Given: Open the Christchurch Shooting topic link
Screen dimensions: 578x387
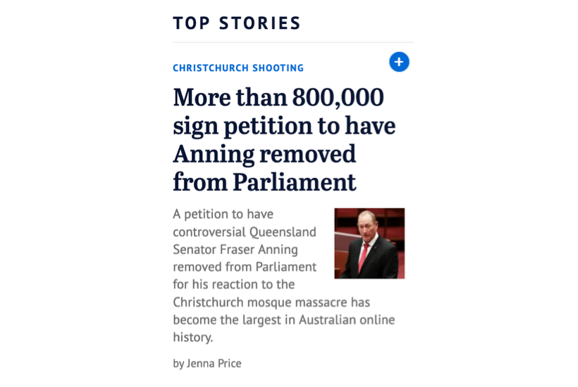Looking at the screenshot, I should pyautogui.click(x=238, y=68).
